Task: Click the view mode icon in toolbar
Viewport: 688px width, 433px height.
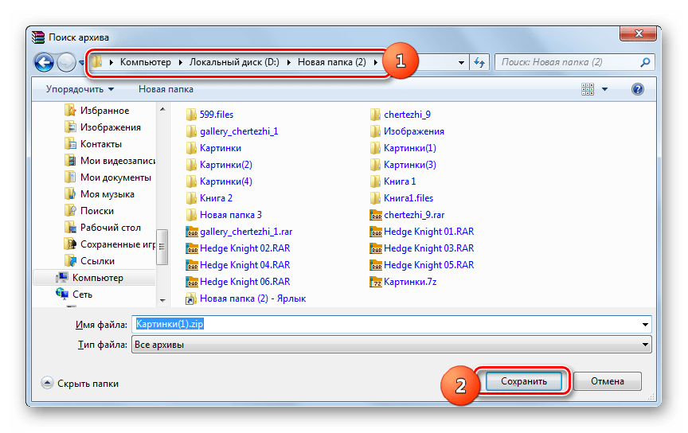Action: click(x=588, y=89)
